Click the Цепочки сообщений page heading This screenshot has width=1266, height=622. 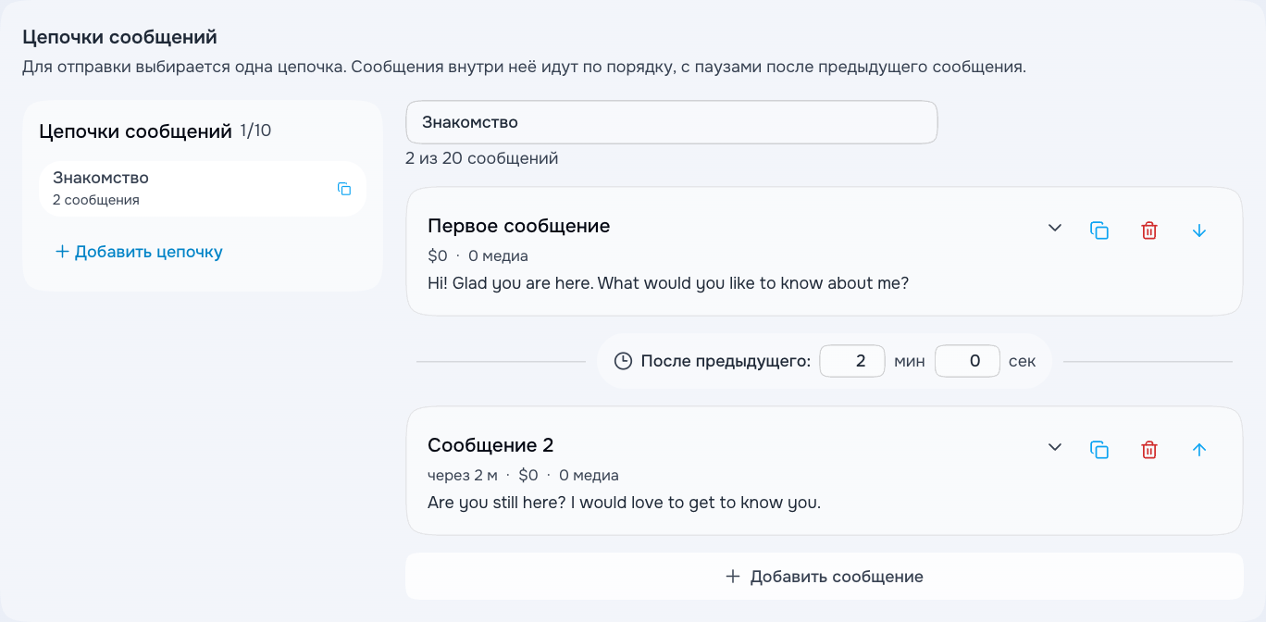(119, 38)
